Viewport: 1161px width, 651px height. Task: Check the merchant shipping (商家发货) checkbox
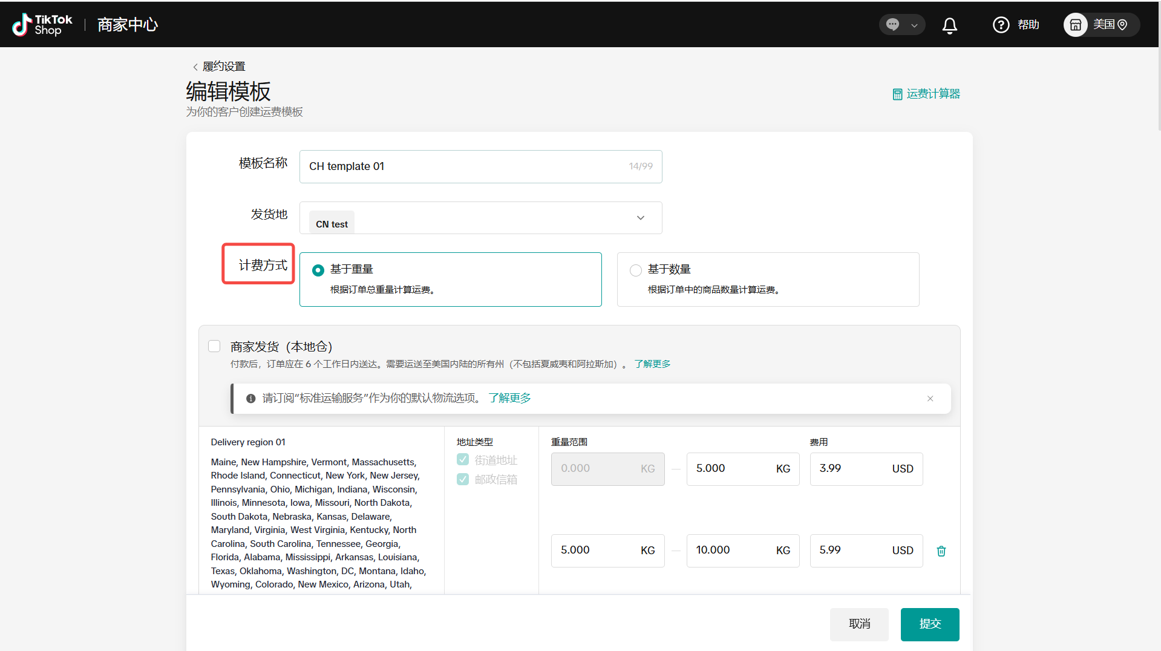coord(214,346)
